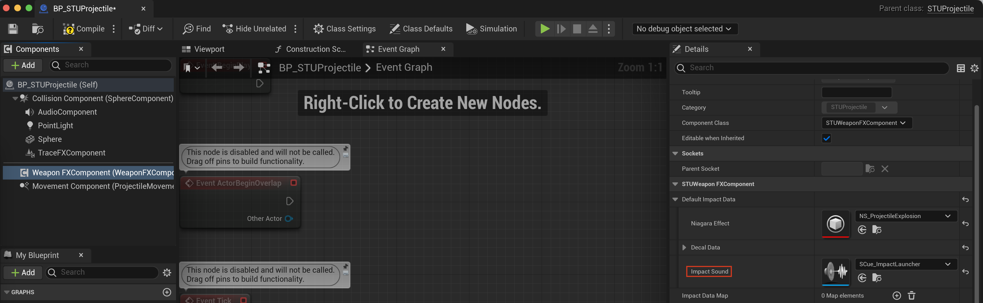Click ActorBeginOverlap execution output pin
Screen dimensions: 983x303
tap(290, 201)
